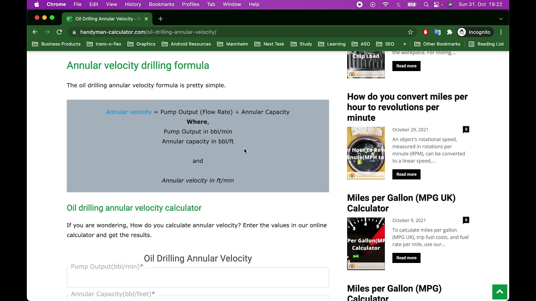Click the screen recording stop icon
Screen dimensions: 536x301
359,4
